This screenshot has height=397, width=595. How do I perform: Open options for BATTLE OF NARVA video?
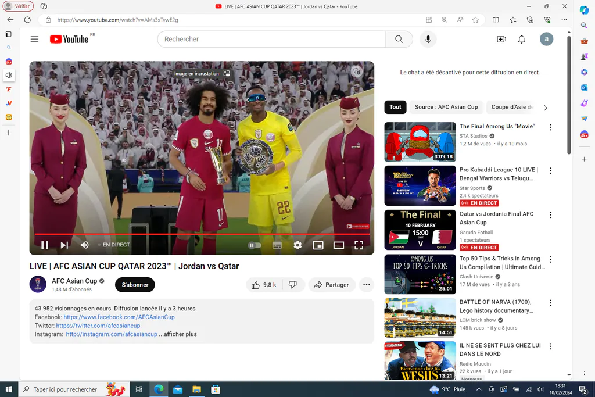tap(551, 303)
